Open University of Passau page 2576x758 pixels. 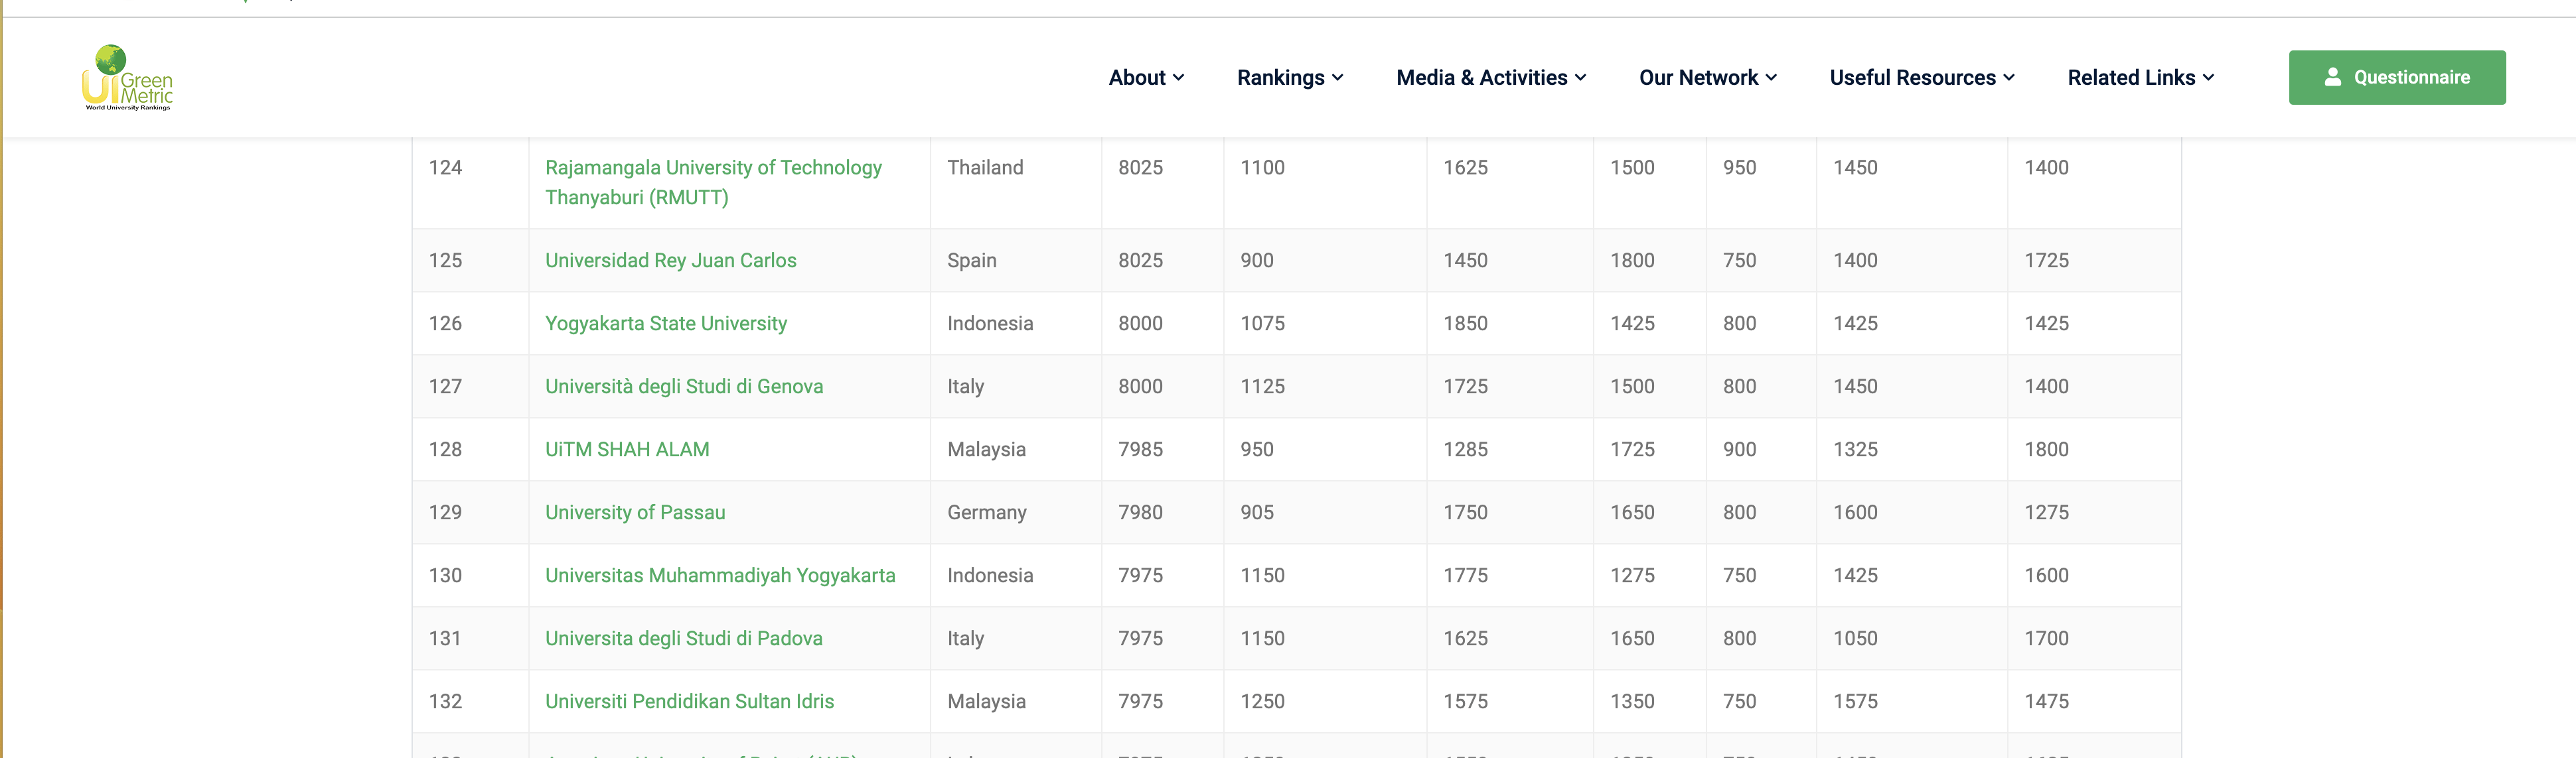(x=635, y=513)
